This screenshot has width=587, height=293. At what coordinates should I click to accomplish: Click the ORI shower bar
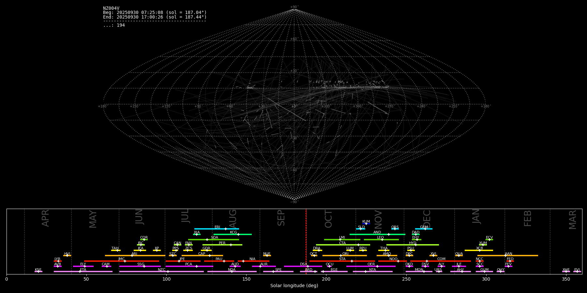345,256
